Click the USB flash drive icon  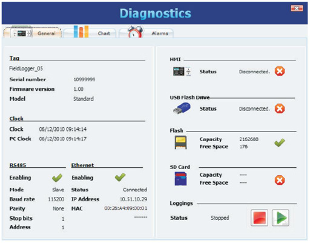182,108
